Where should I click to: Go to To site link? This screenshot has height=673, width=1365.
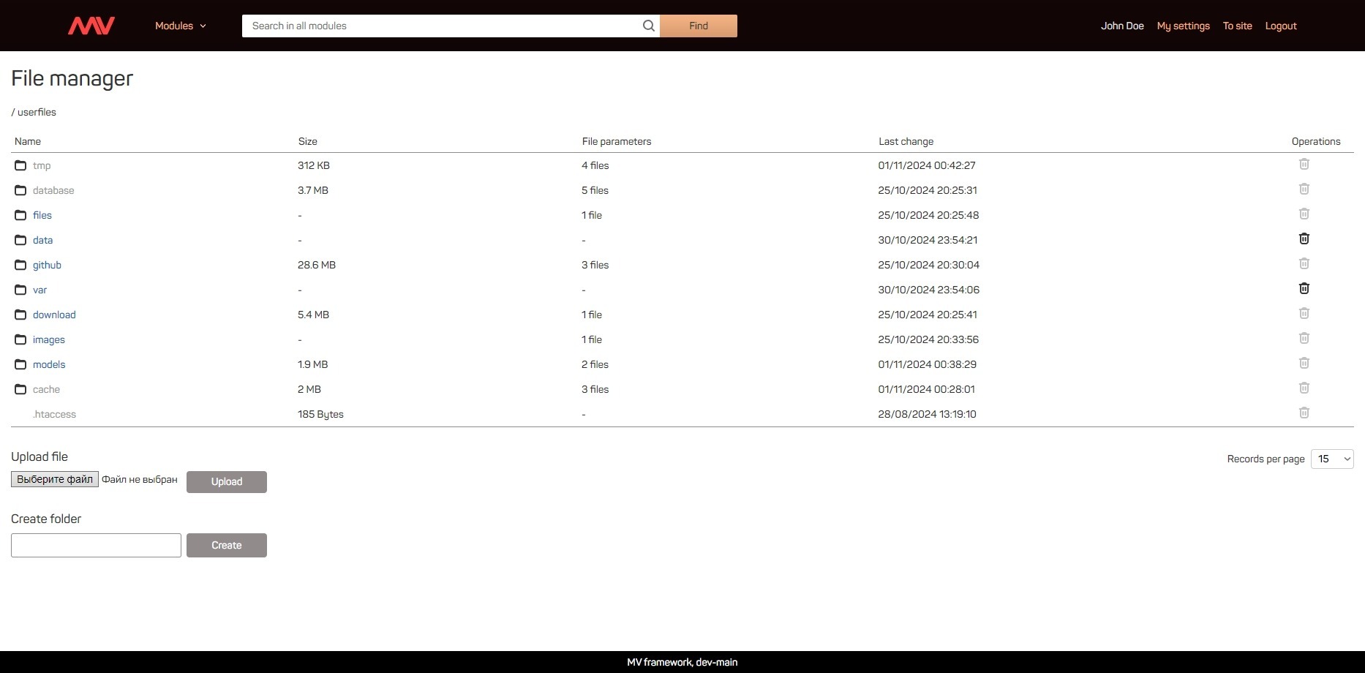(1237, 26)
